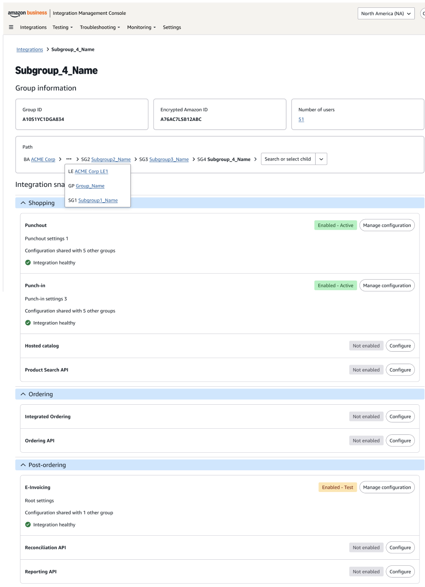Image resolution: width=425 pixels, height=587 pixels.
Task: Collapse the Shopping section
Action: click(23, 203)
